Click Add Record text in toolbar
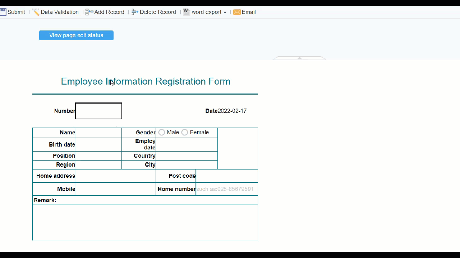 (x=109, y=12)
